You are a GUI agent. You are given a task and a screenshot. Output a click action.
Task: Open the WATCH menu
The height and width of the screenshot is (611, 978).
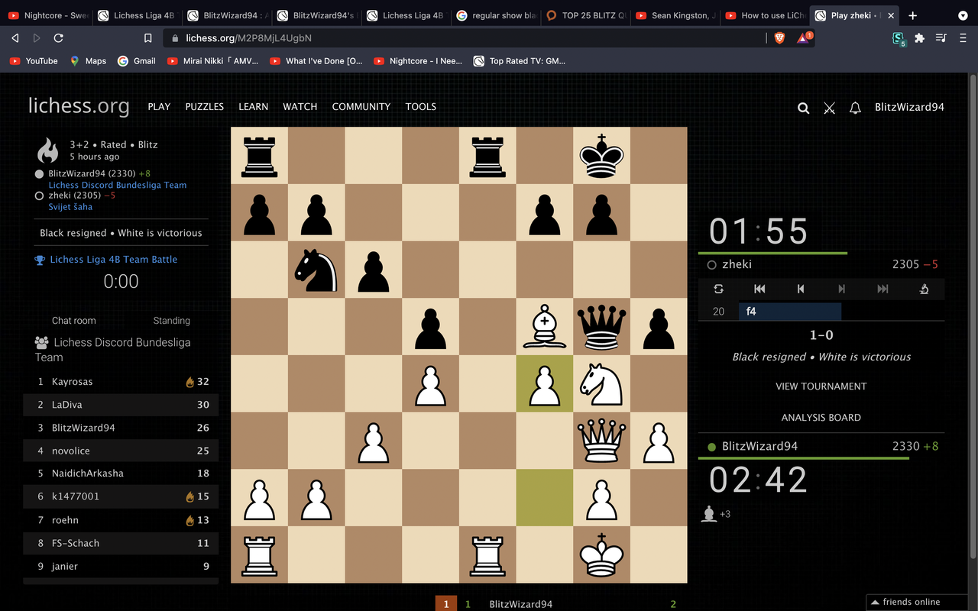[x=300, y=107]
